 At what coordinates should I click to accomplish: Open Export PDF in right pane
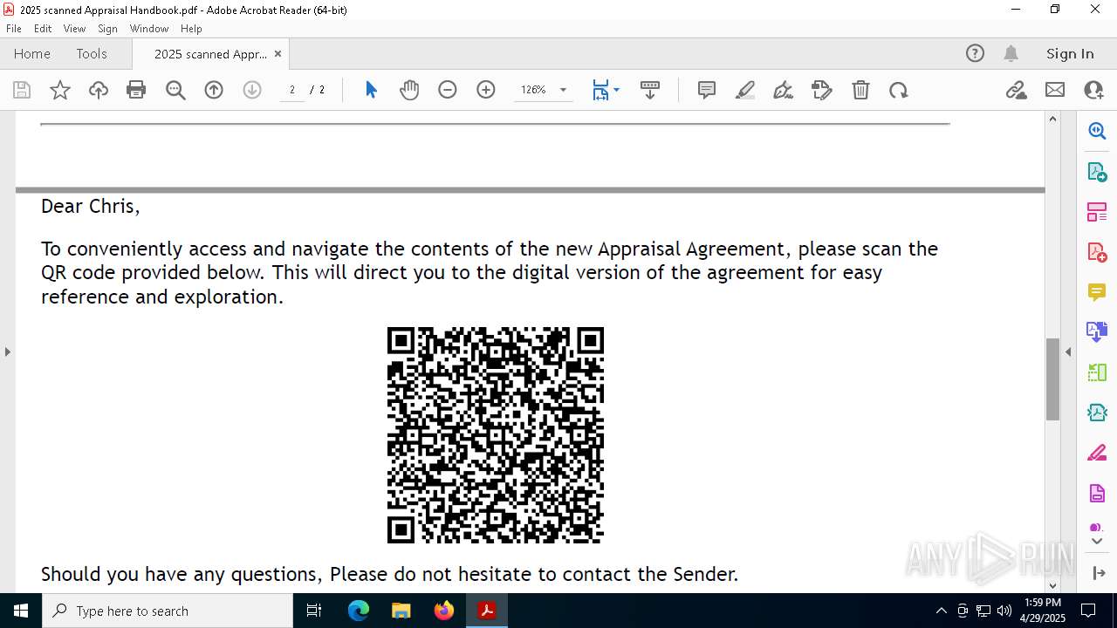pos(1097,171)
